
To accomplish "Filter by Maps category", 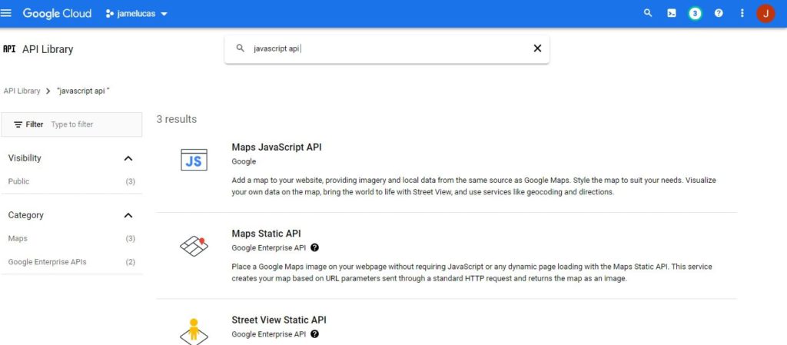I will point(18,239).
